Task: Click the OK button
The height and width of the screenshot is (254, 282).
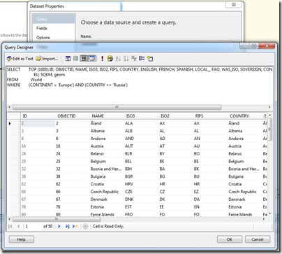Action: tap(230, 239)
